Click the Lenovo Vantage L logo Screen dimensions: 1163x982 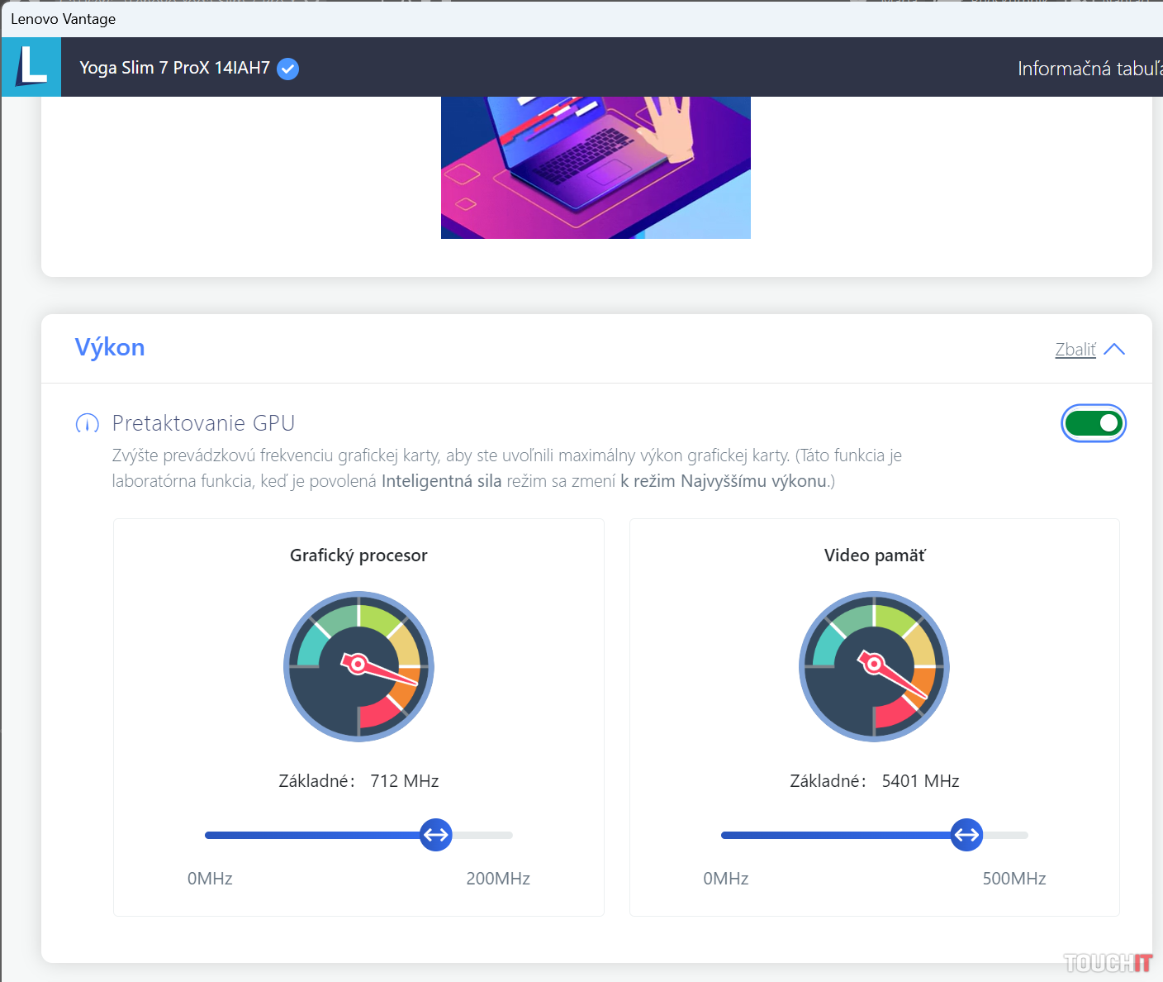pyautogui.click(x=31, y=67)
